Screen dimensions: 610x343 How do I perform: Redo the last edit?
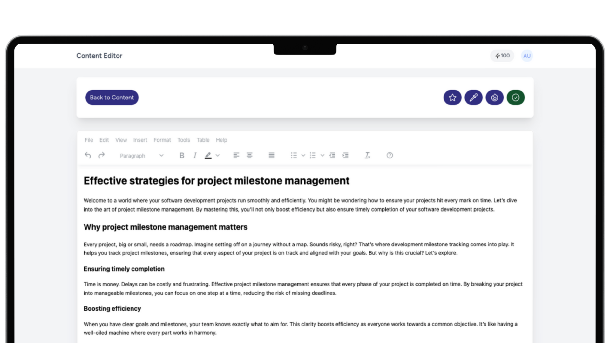coord(101,155)
